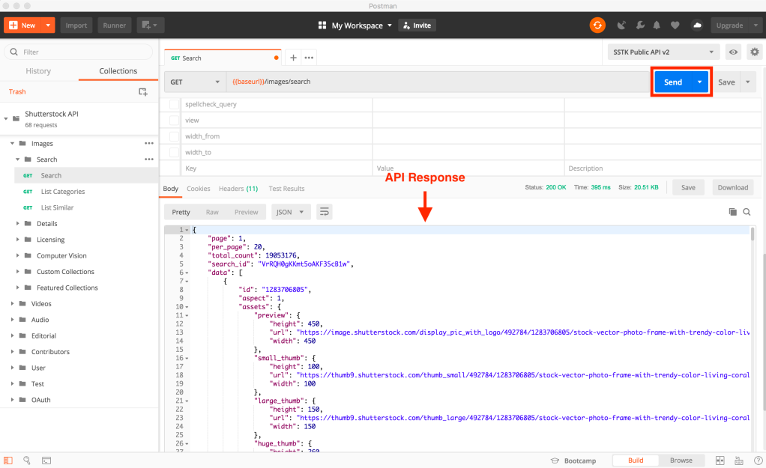The image size is (766, 468).
Task: Click response body vertical scrollbar
Action: 753,234
